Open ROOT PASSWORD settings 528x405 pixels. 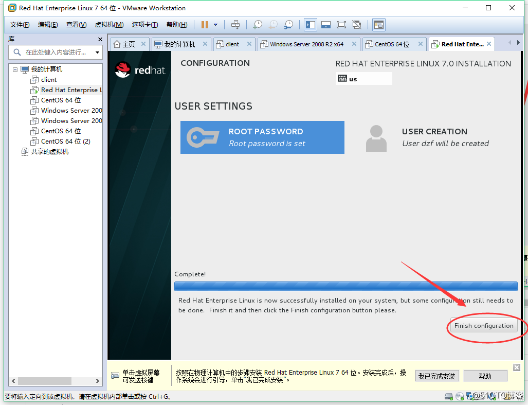click(x=262, y=137)
